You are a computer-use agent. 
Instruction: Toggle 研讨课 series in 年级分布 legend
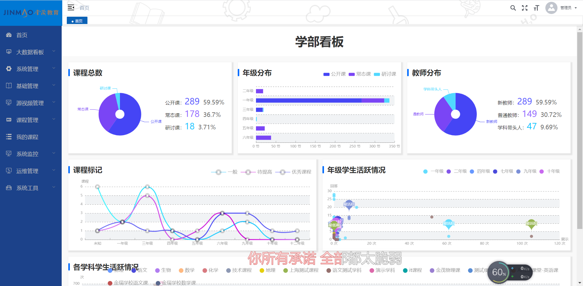click(385, 74)
